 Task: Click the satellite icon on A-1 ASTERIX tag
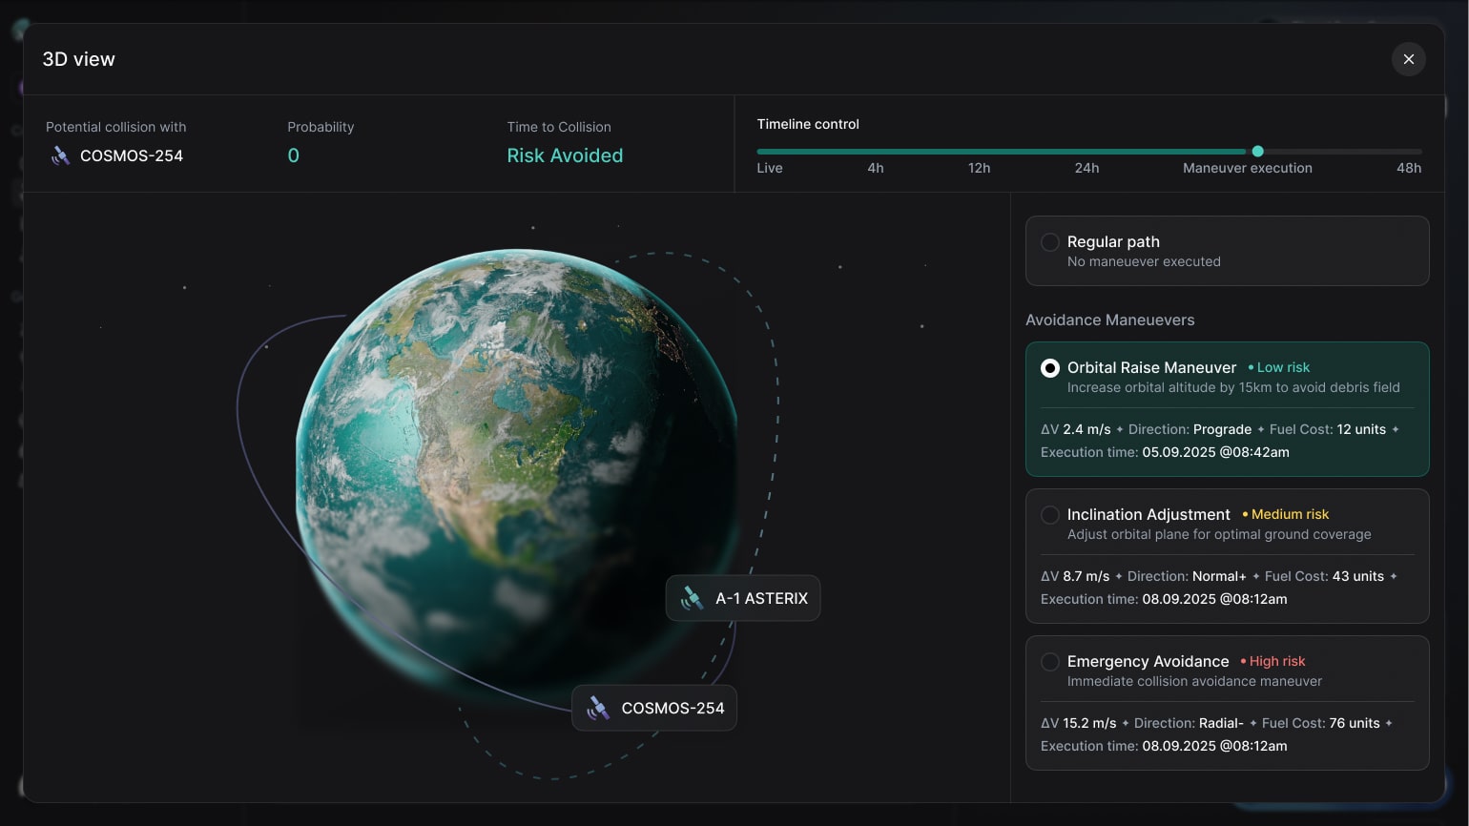pos(691,598)
